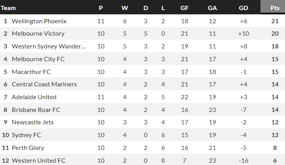Select Western Sydney Wanderers team name
Viewport: 285px width, 165px height.
[49, 46]
